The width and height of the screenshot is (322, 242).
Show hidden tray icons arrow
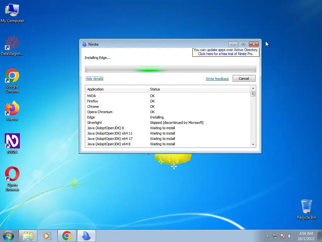point(267,236)
